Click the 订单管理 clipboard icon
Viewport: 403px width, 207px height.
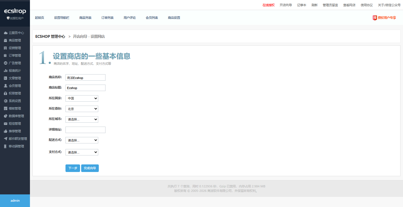pyautogui.click(x=6, y=55)
